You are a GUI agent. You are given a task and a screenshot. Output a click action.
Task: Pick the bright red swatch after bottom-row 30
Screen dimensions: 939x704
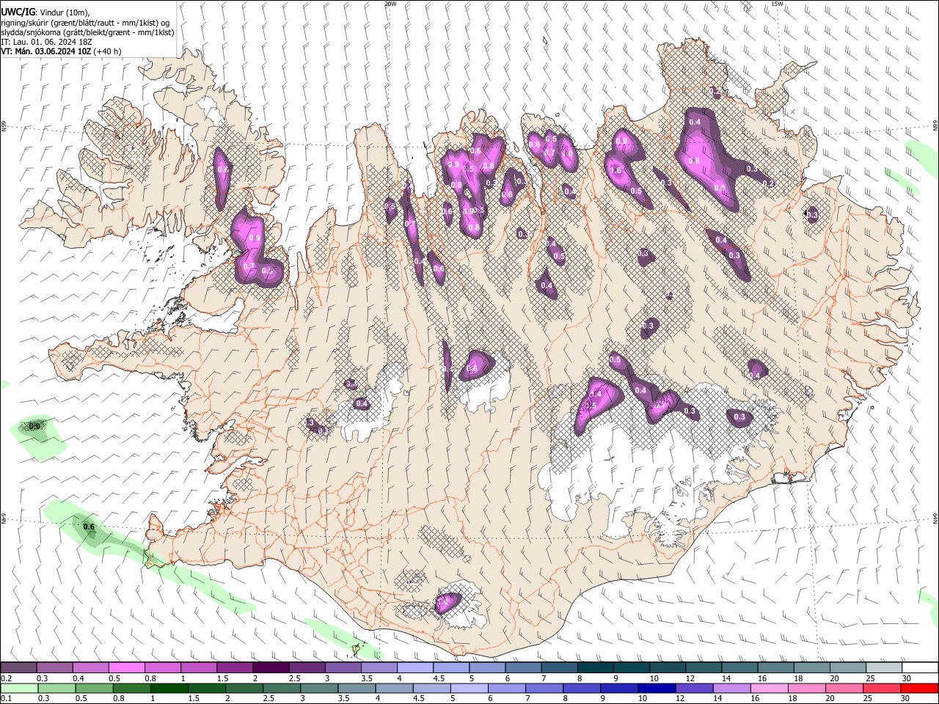coord(918,689)
